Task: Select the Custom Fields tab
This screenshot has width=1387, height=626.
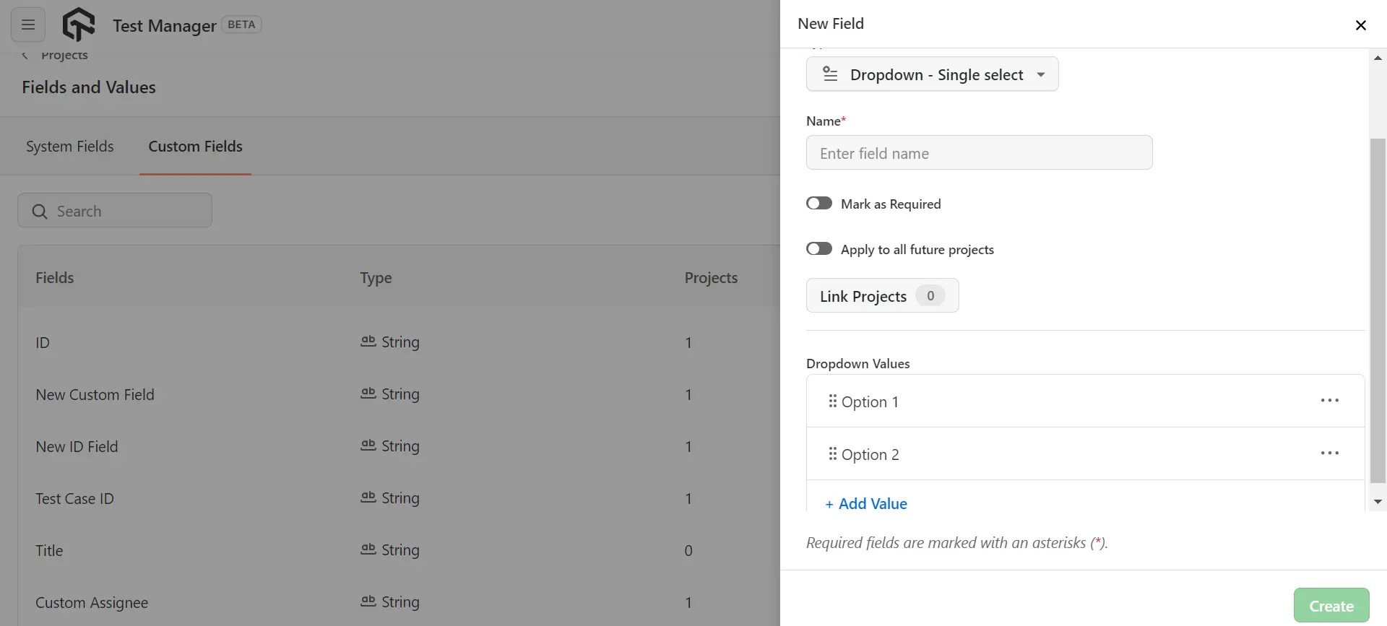Action: pyautogui.click(x=195, y=147)
